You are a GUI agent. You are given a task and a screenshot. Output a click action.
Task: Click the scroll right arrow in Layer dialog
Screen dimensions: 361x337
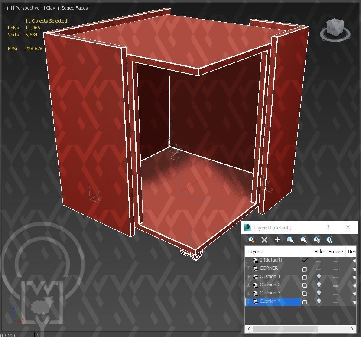(352, 329)
